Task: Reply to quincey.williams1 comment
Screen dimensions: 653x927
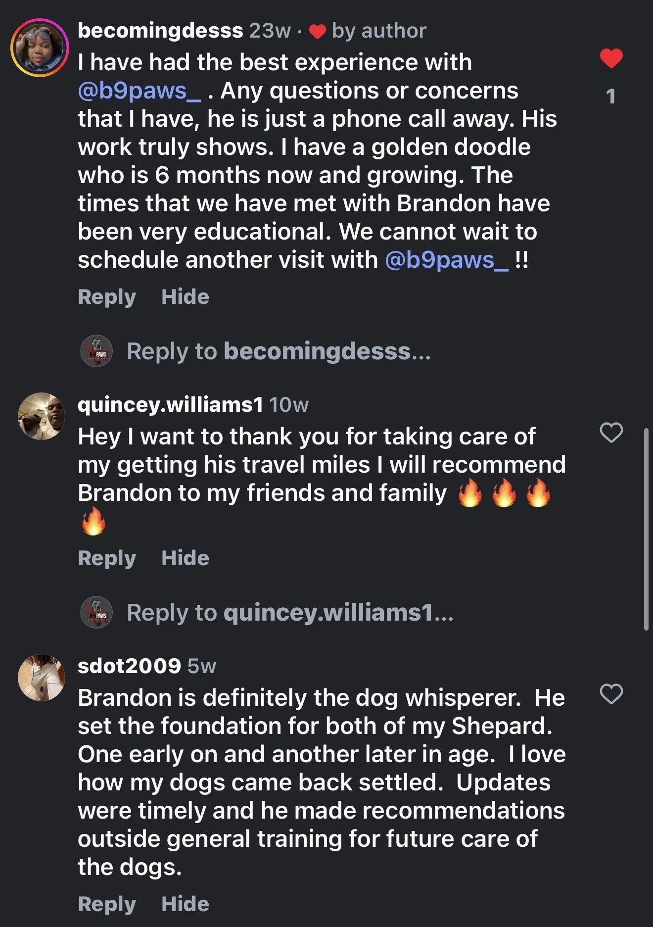Action: (x=107, y=558)
